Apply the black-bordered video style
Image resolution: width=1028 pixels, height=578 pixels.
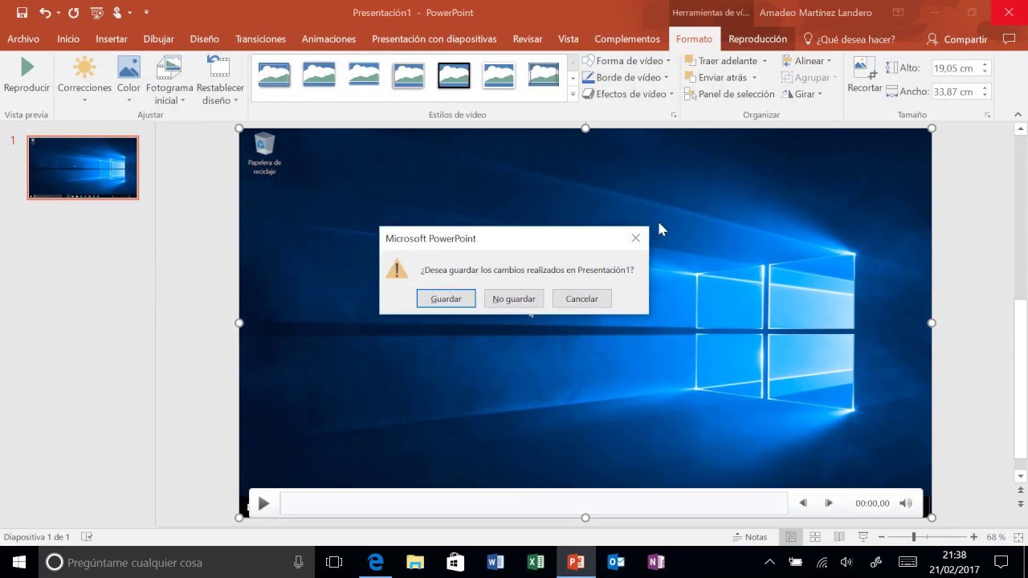[454, 75]
